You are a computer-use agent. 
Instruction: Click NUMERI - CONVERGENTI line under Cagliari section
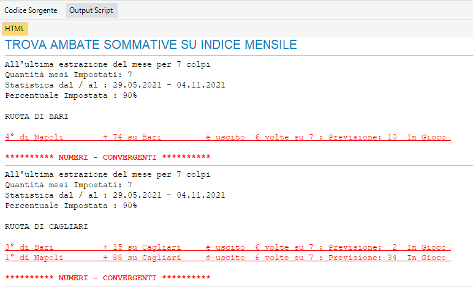[108, 278]
